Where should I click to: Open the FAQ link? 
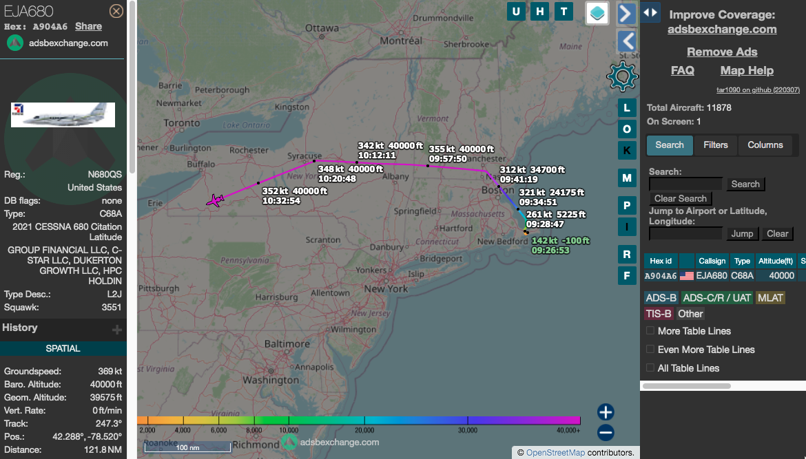pyautogui.click(x=682, y=70)
